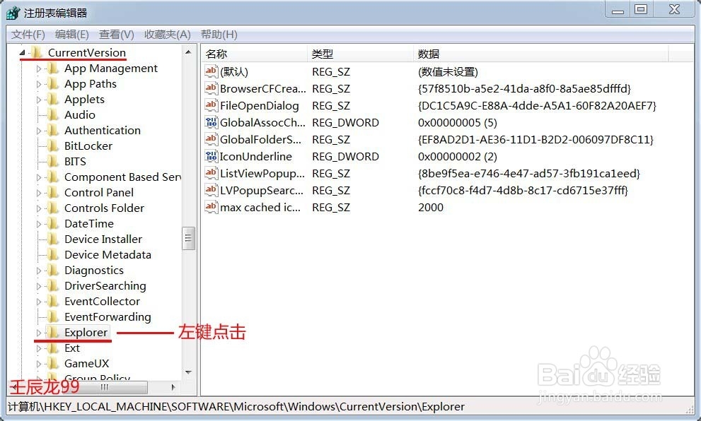This screenshot has height=421, width=701.
Task: Select the Controls Folder key
Action: tap(104, 208)
